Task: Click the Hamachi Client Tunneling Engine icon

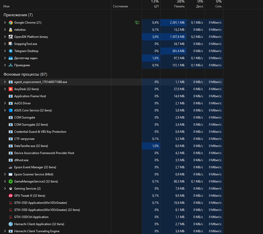Action: (x=11, y=231)
